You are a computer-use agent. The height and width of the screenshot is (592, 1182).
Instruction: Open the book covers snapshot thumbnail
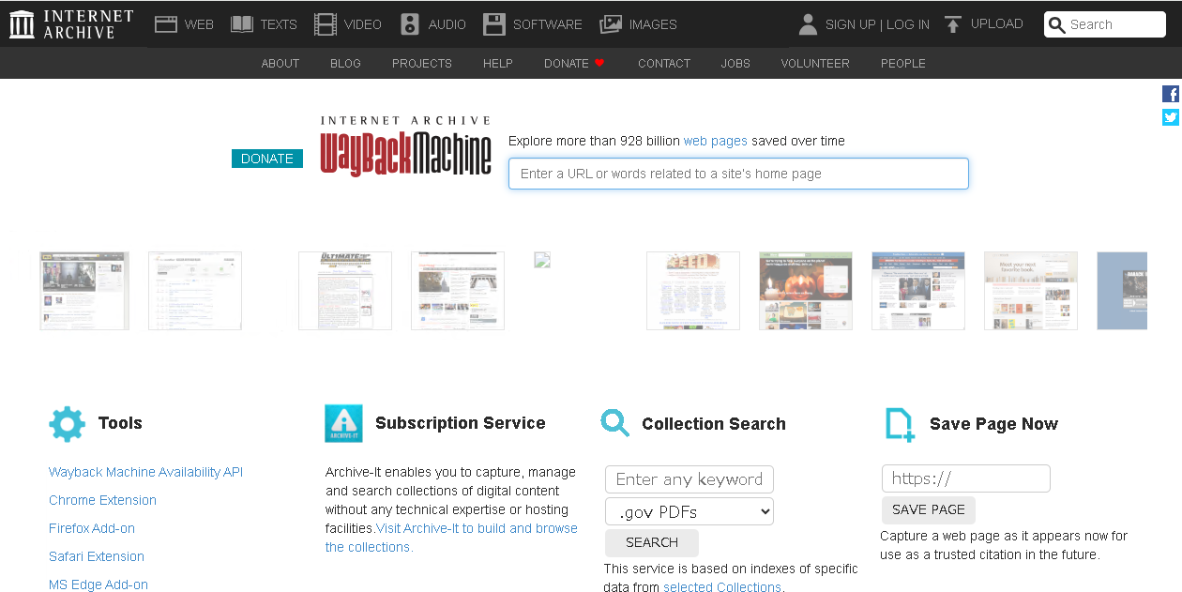pyautogui.click(x=1031, y=291)
